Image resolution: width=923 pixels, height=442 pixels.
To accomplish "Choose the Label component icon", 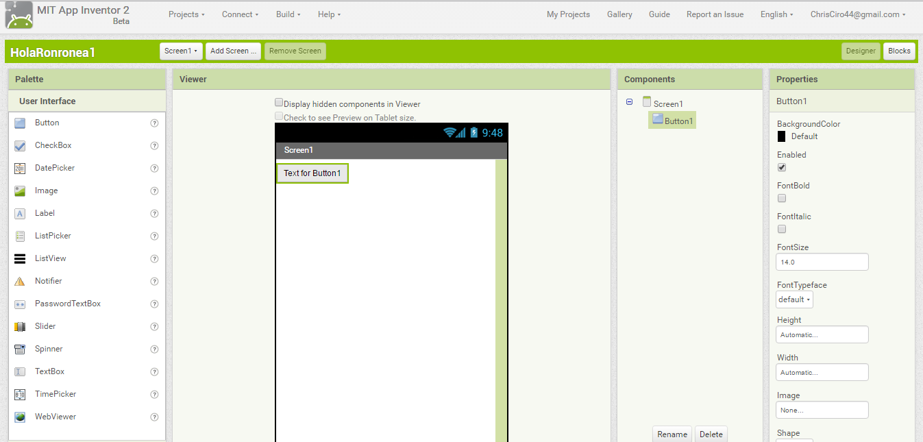I will click(x=44, y=212).
